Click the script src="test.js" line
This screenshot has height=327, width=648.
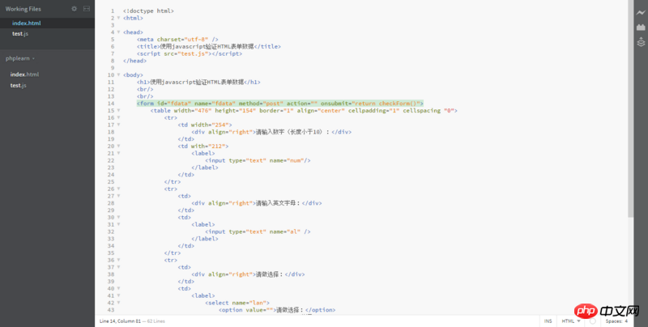click(x=190, y=53)
